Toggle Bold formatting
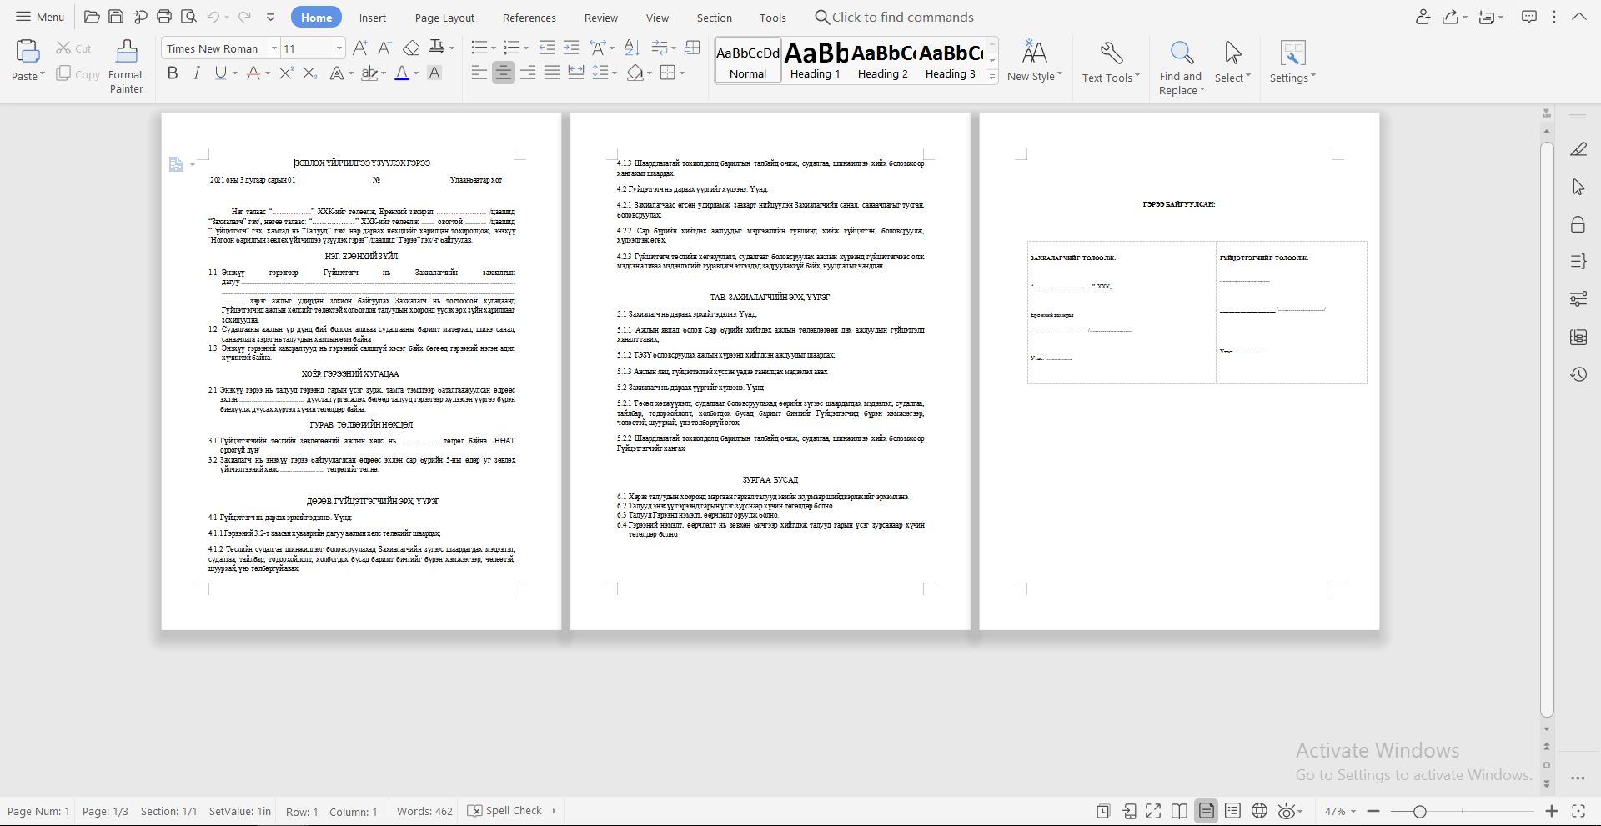Viewport: 1601px width, 826px height. click(x=173, y=73)
